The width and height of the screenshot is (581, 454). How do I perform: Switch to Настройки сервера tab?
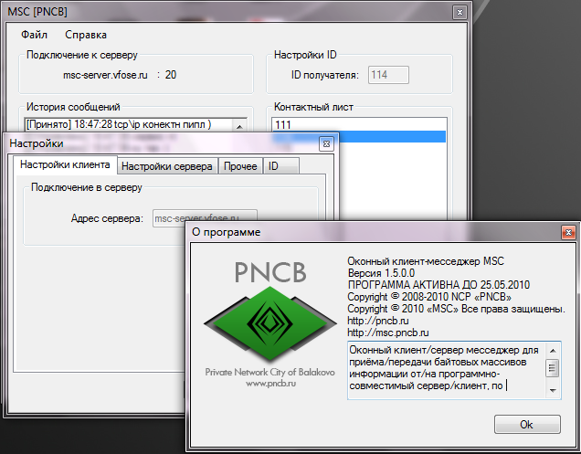(167, 166)
